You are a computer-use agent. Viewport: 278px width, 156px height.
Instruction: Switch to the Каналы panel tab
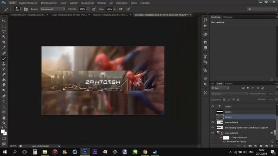[x=229, y=84]
